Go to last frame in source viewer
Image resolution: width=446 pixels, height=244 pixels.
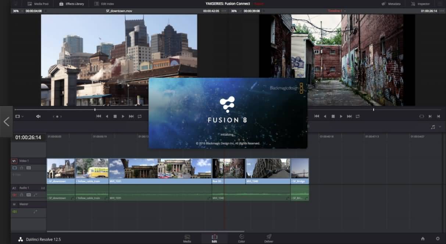(x=131, y=116)
